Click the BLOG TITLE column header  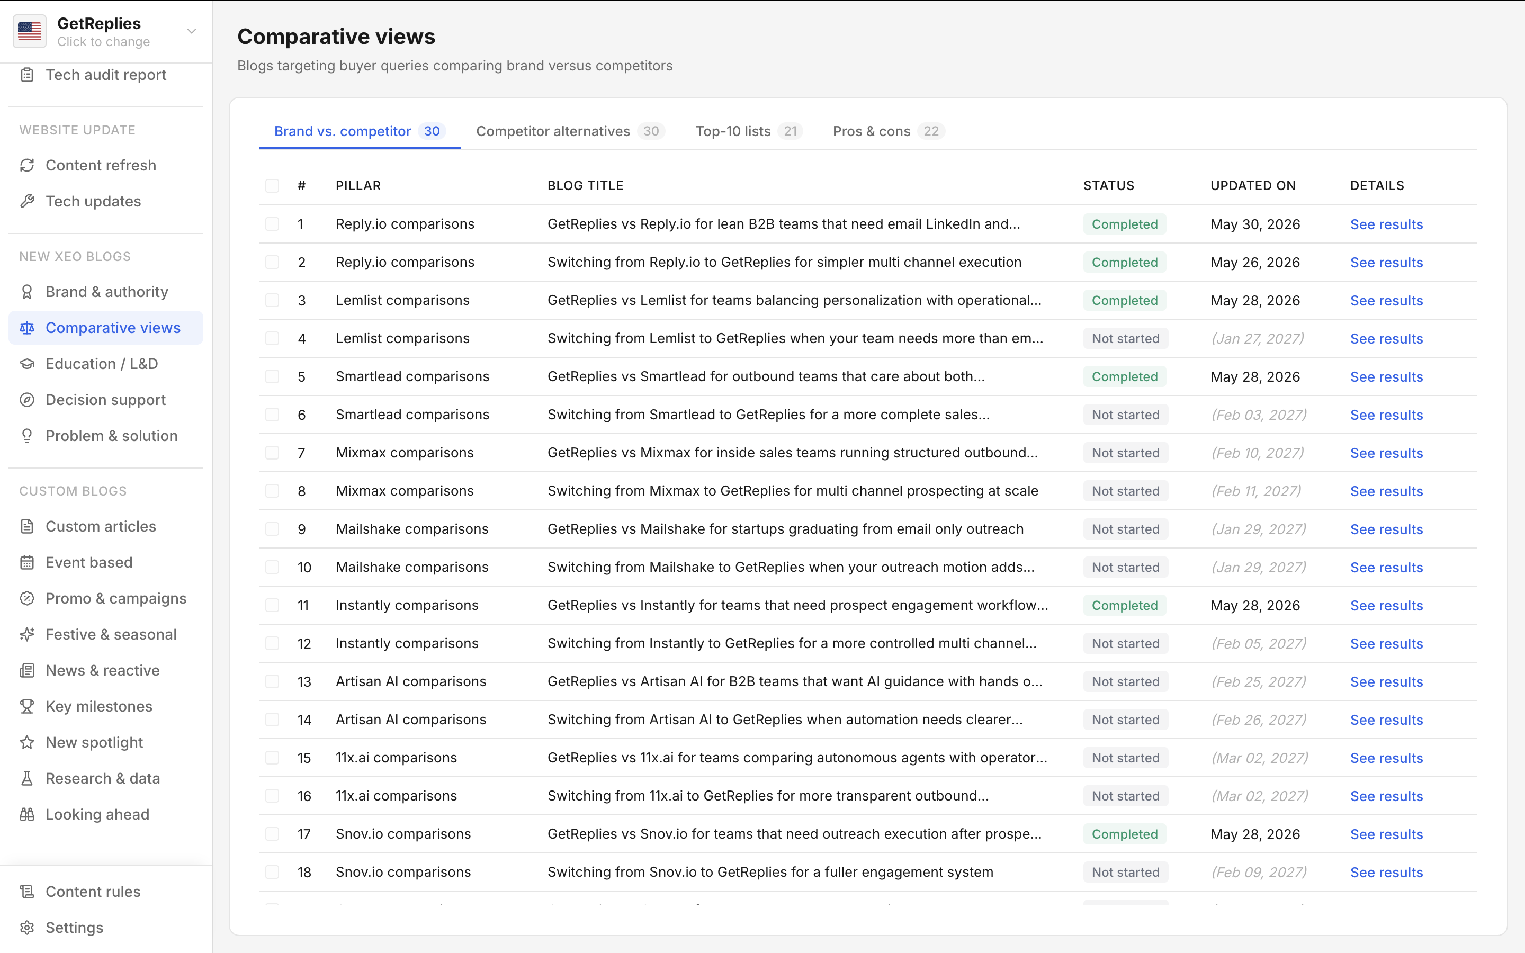(x=586, y=185)
